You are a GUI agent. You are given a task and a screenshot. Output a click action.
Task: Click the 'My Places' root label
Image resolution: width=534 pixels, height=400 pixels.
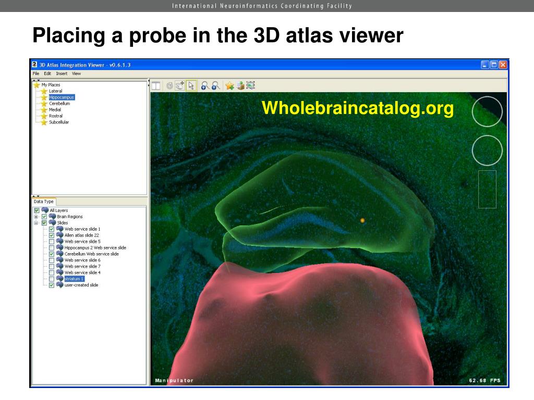pyautogui.click(x=51, y=85)
